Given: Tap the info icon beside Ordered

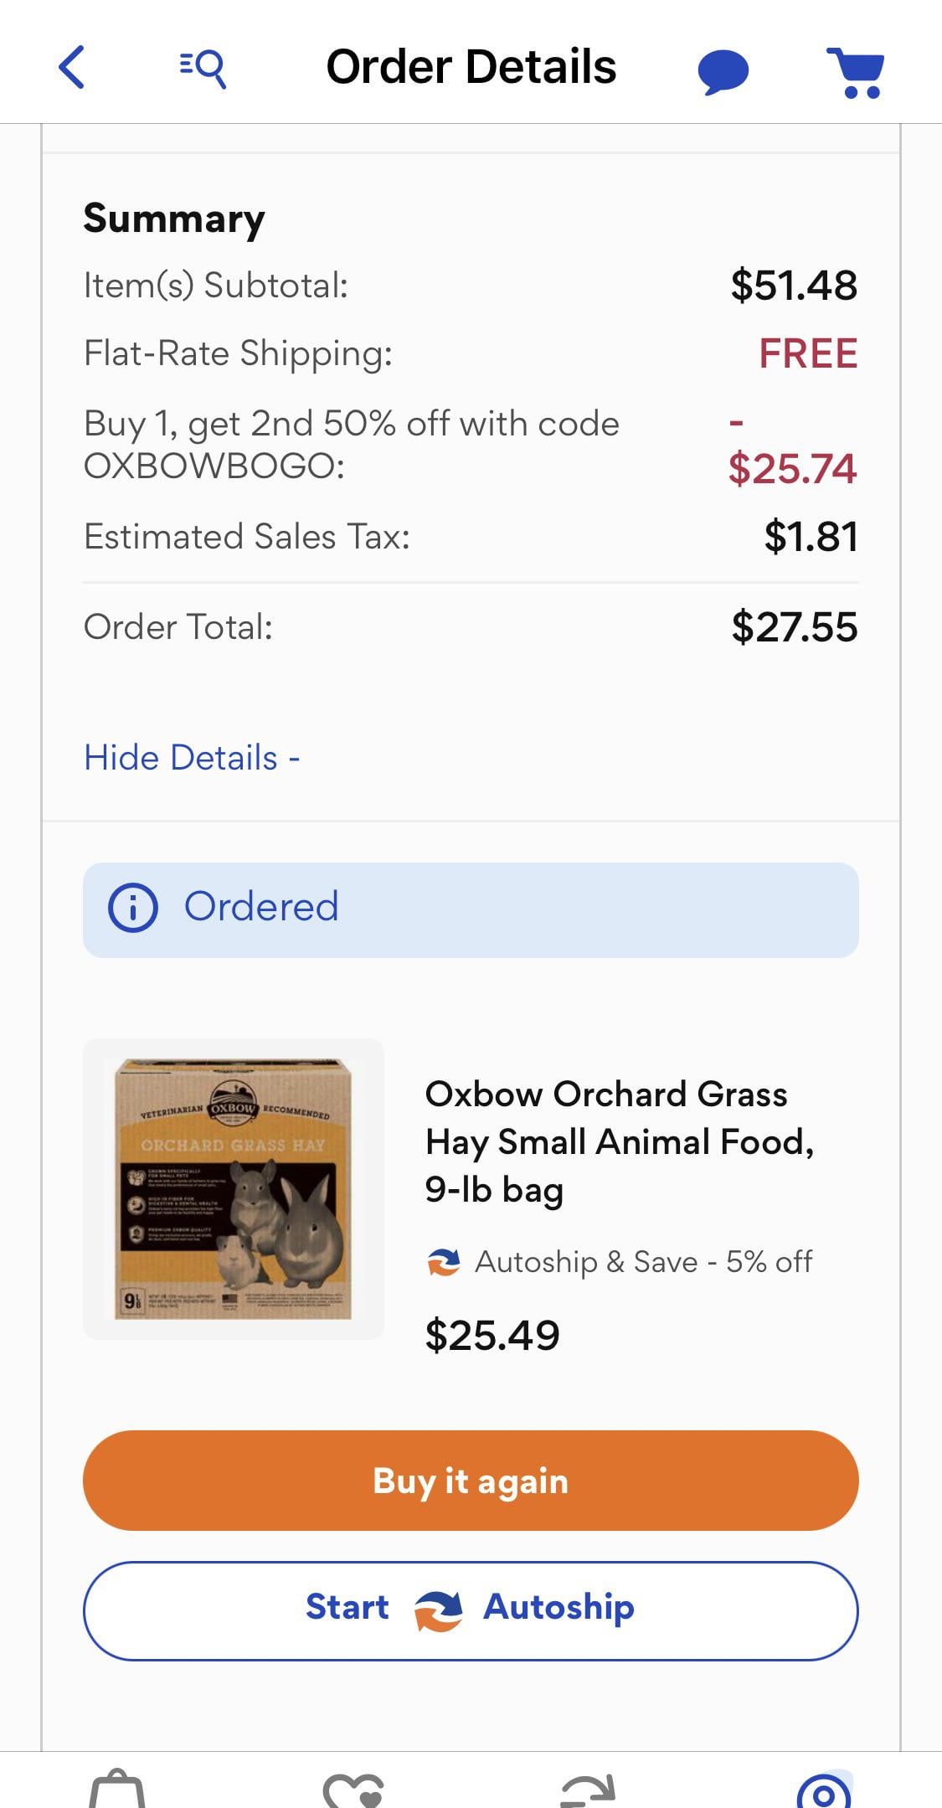Looking at the screenshot, I should [x=132, y=908].
